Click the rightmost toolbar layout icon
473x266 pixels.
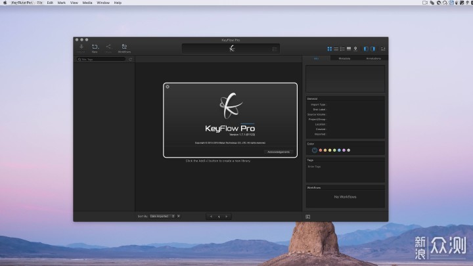pos(383,49)
